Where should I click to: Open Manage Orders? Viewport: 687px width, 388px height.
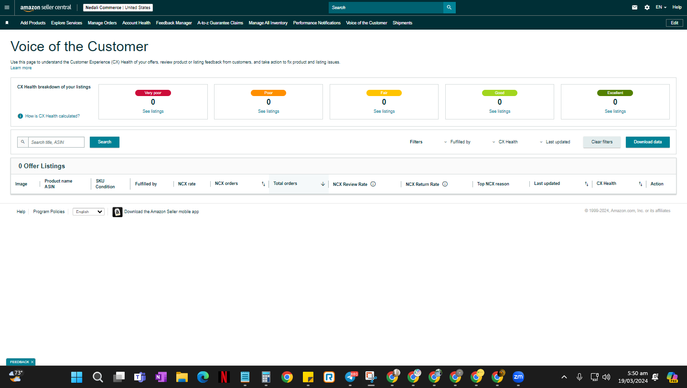[102, 23]
